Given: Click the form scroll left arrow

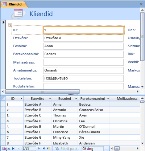Looking at the screenshot, I should tap(3, 91).
